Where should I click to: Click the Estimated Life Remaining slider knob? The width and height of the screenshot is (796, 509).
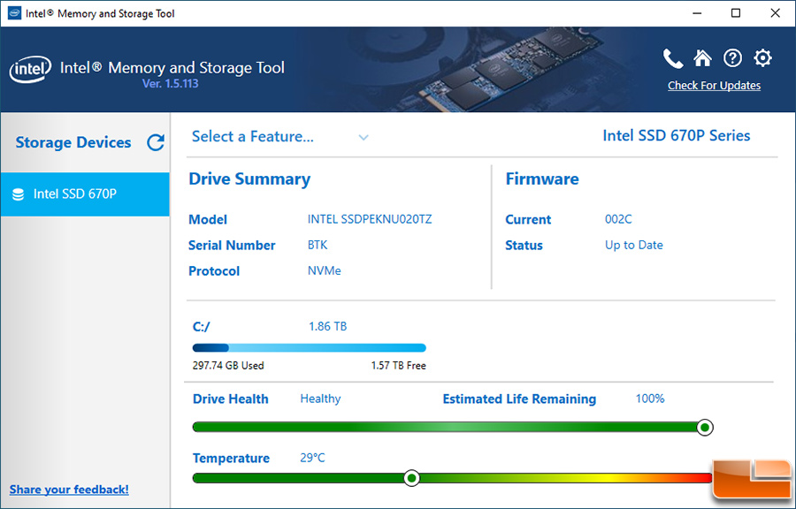pyautogui.click(x=704, y=428)
